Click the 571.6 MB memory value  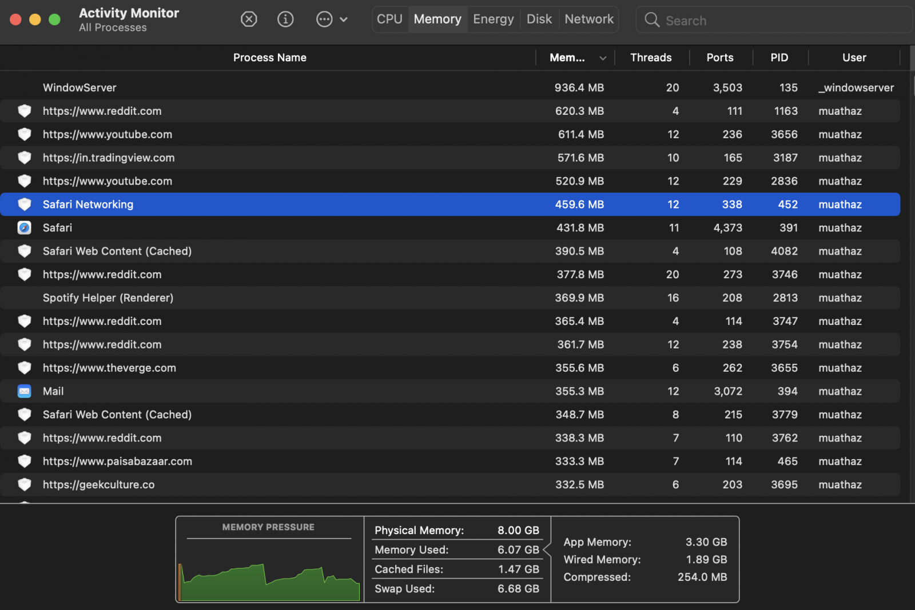(x=580, y=158)
